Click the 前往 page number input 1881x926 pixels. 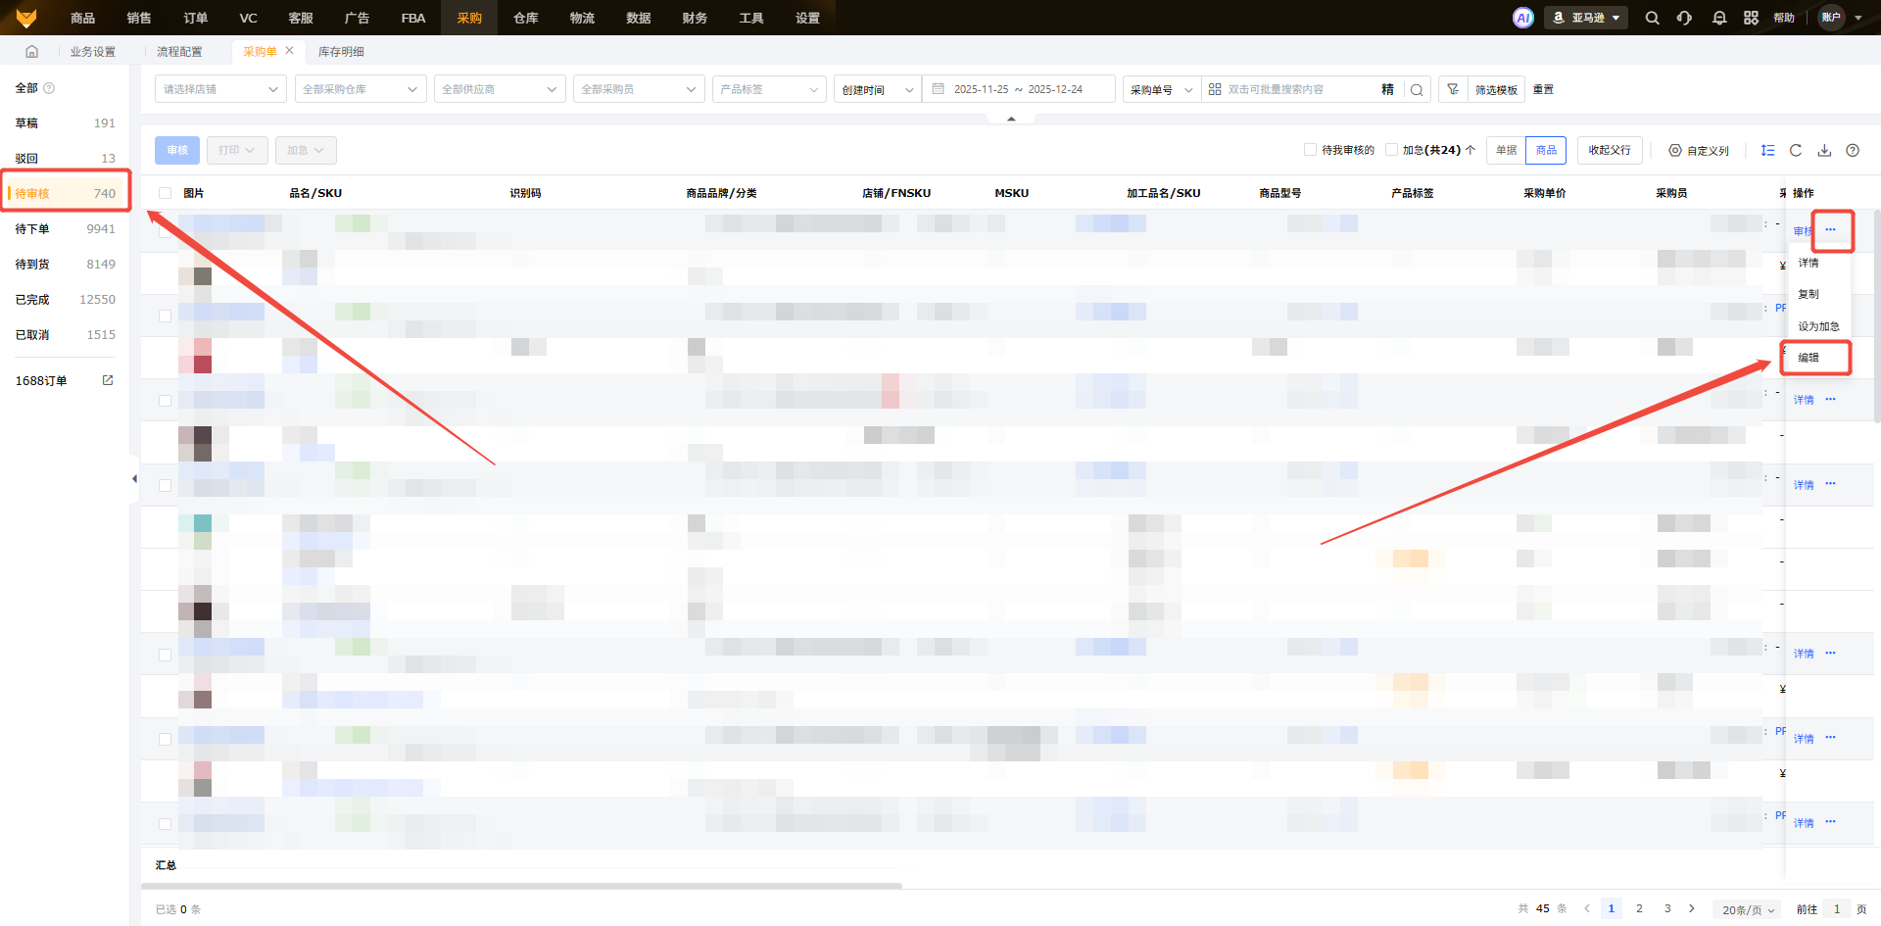click(x=1837, y=909)
